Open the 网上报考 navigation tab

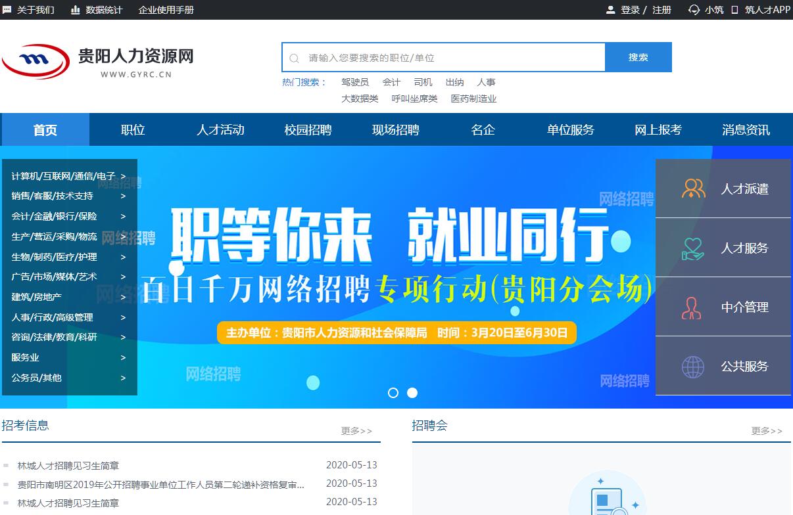(x=658, y=130)
